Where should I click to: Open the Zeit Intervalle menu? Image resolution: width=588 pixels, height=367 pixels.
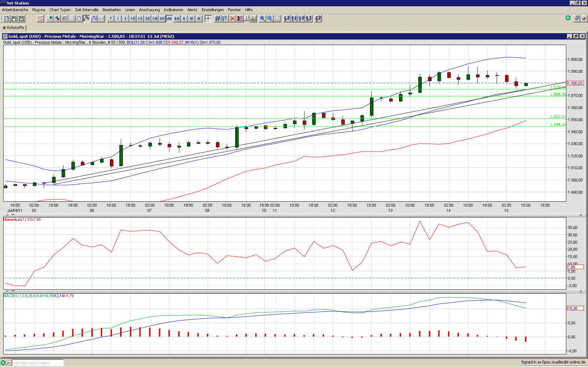pyautogui.click(x=86, y=10)
